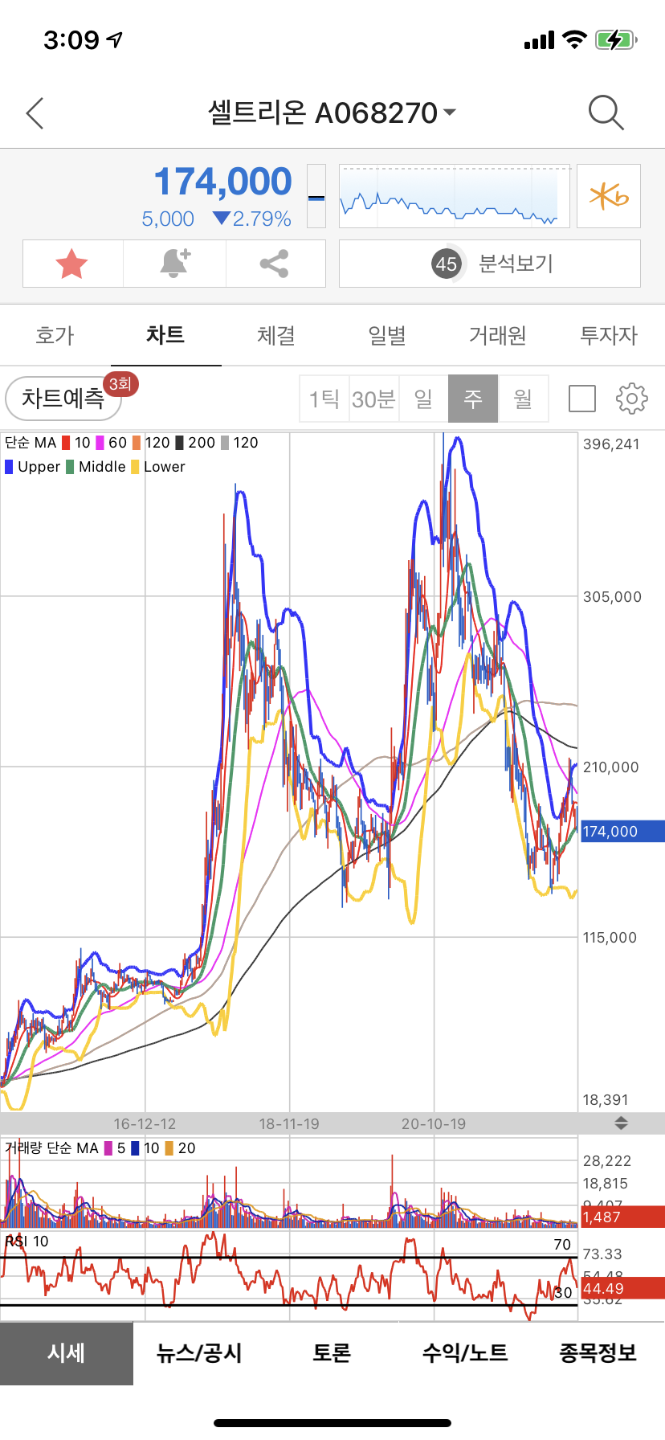Share the stock using share icon
The image size is (665, 1440).
(x=275, y=264)
